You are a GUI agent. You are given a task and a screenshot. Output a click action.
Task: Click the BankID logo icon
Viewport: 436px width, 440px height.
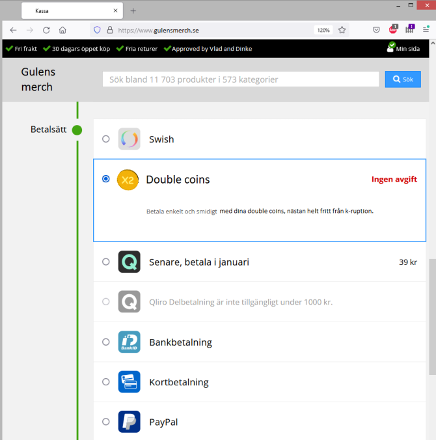pos(129,342)
